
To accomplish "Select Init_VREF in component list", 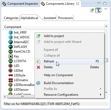I will (x=20, y=33).
